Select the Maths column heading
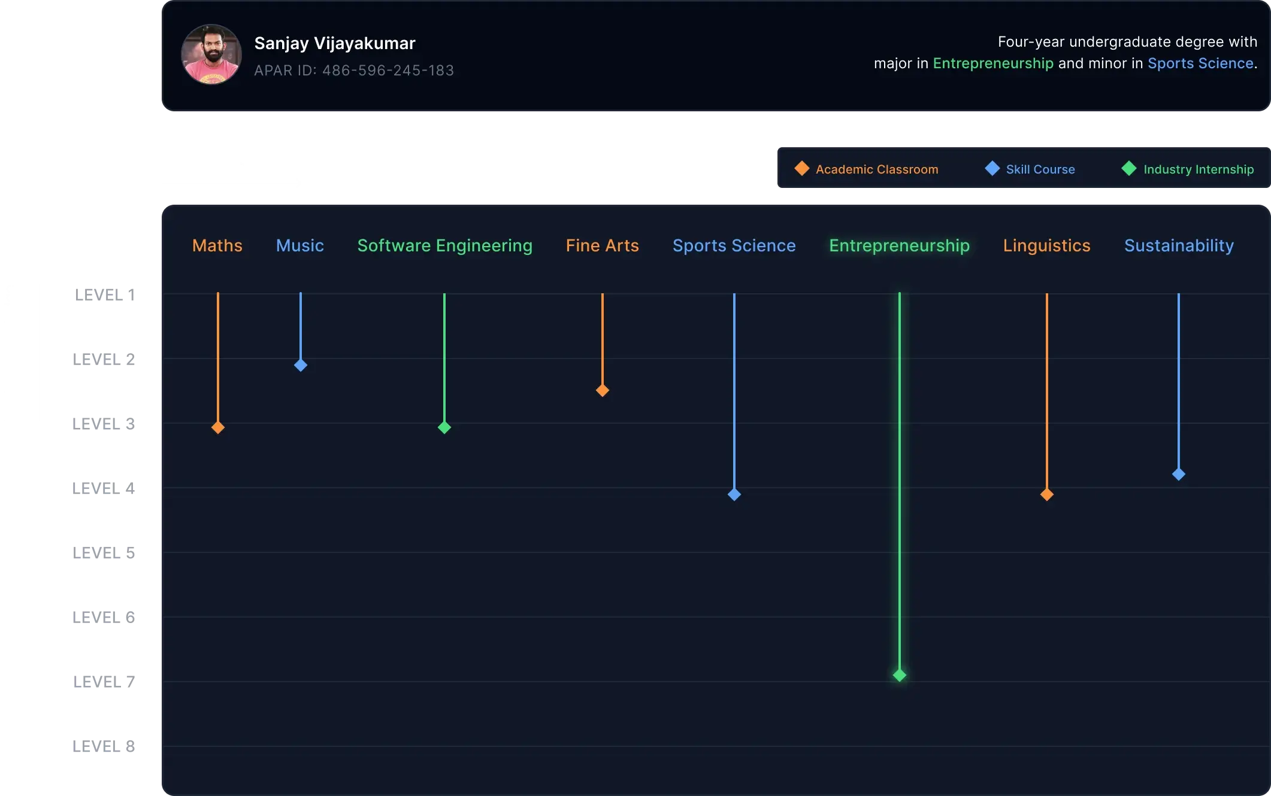 217,245
